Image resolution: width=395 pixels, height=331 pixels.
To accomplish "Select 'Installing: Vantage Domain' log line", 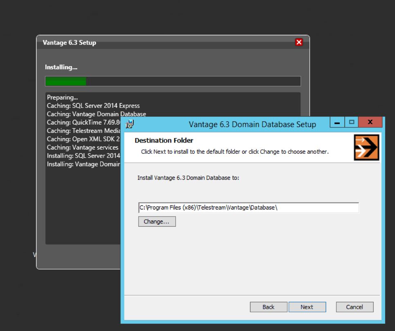I will pos(83,164).
